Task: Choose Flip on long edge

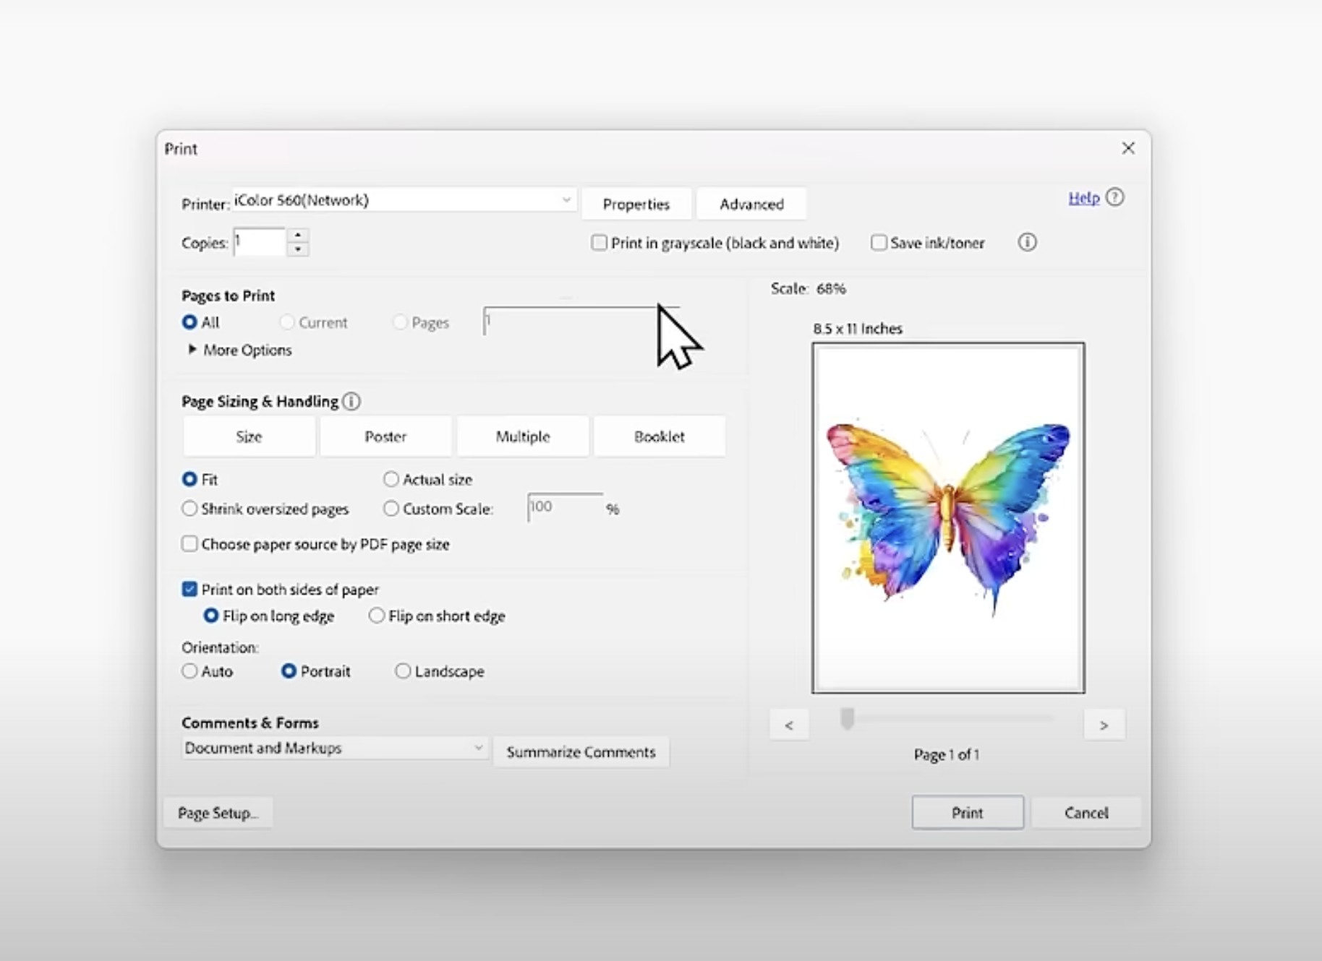Action: tap(210, 616)
